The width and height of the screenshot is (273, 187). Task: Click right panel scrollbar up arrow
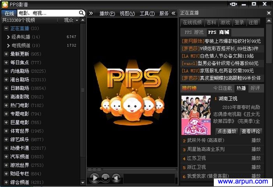[269, 21]
